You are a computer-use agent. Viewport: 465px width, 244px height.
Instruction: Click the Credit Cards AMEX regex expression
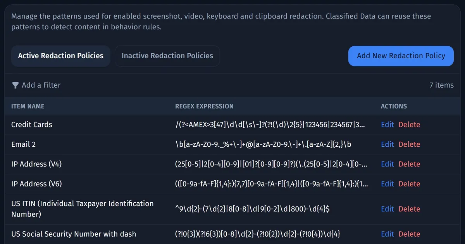tap(270, 125)
